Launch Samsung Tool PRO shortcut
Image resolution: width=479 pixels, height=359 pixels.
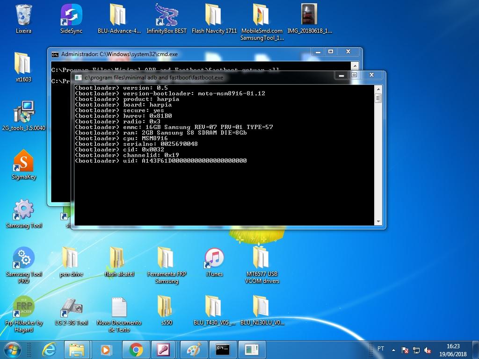pyautogui.click(x=23, y=265)
